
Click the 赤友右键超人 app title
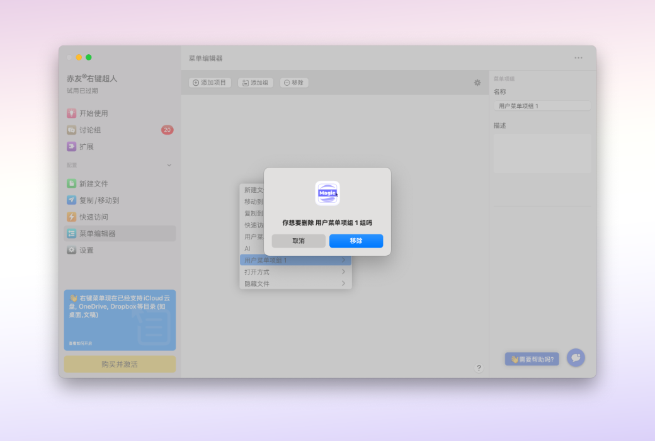point(92,78)
